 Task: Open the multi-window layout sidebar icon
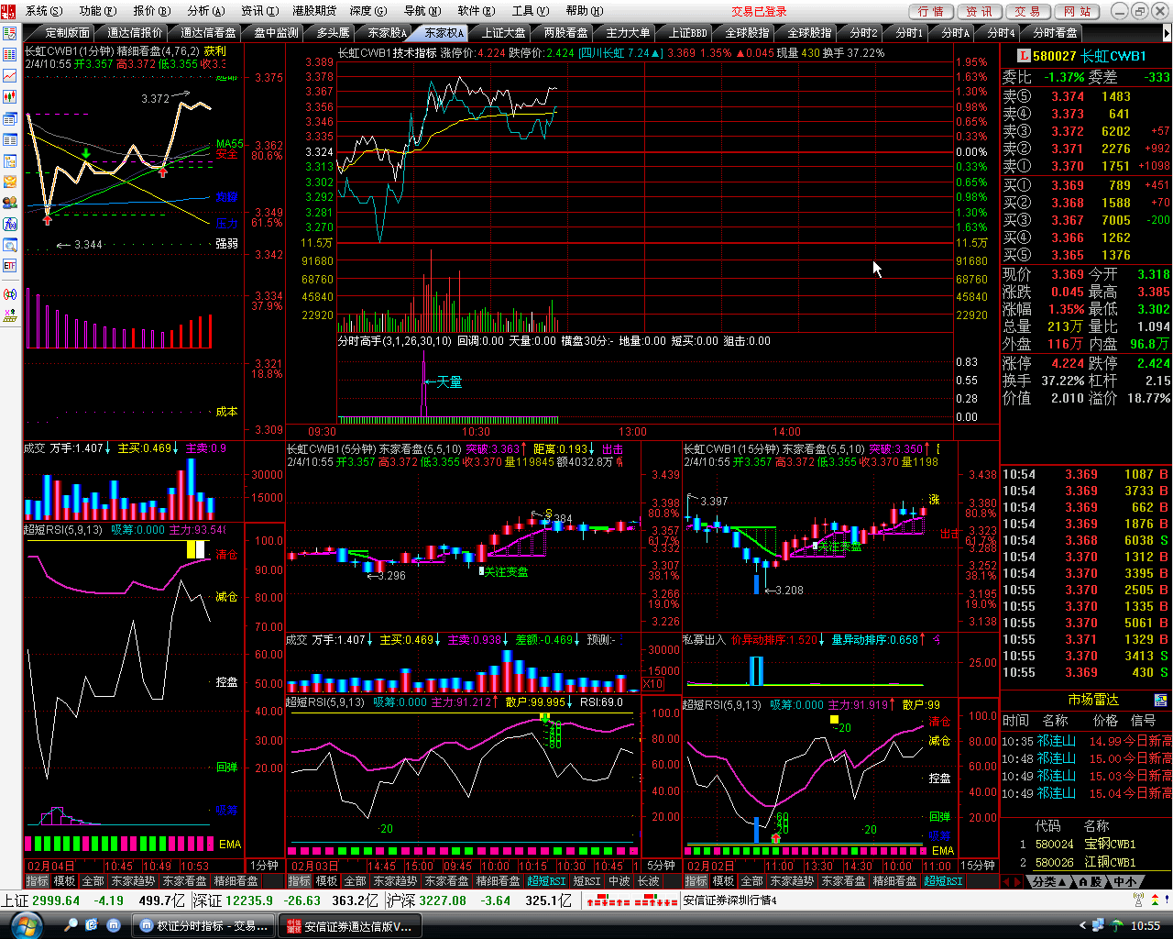pyautogui.click(x=10, y=119)
